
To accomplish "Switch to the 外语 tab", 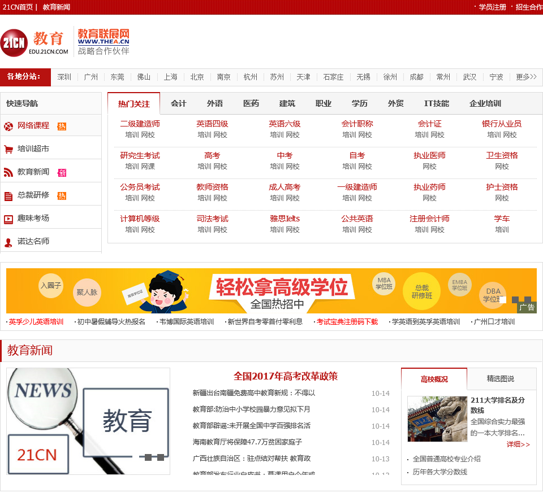I will [215, 103].
